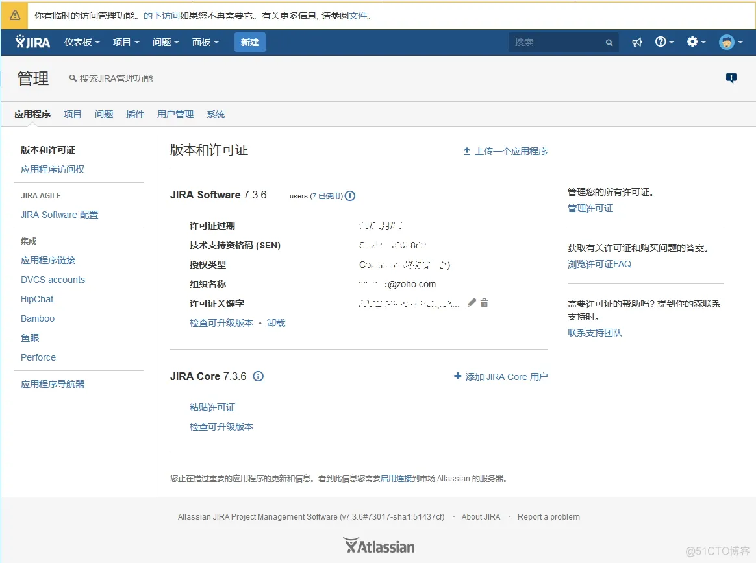The height and width of the screenshot is (563, 756).
Task: Open 鱼眼 integration link
Action: click(x=30, y=338)
